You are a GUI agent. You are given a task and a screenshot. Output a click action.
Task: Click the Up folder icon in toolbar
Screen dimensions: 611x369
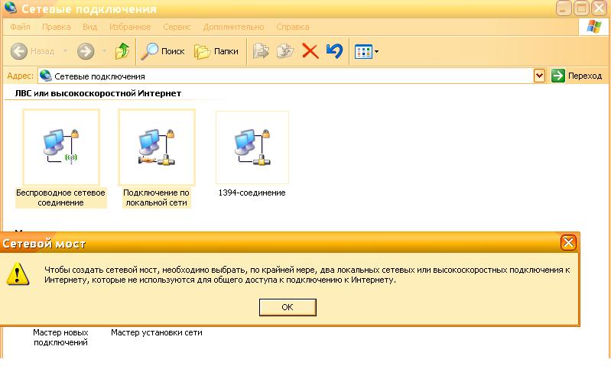pos(122,51)
